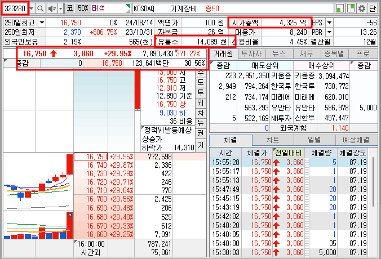Image resolution: width=381 pixels, height=259 pixels.
Task: Click the 매도상위 column header
Action: 265,65
